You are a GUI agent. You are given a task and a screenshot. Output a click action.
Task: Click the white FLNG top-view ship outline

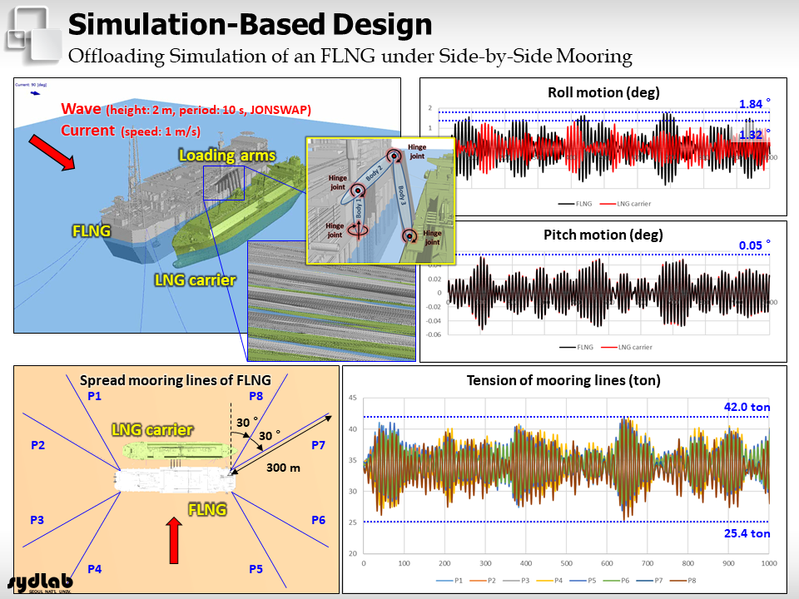[x=176, y=481]
